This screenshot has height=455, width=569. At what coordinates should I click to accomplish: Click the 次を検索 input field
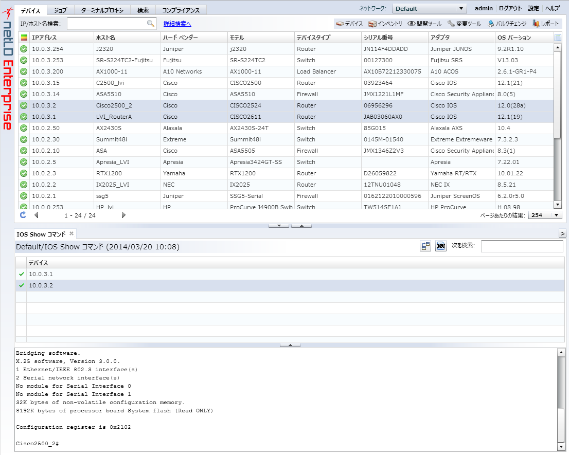tap(522, 246)
